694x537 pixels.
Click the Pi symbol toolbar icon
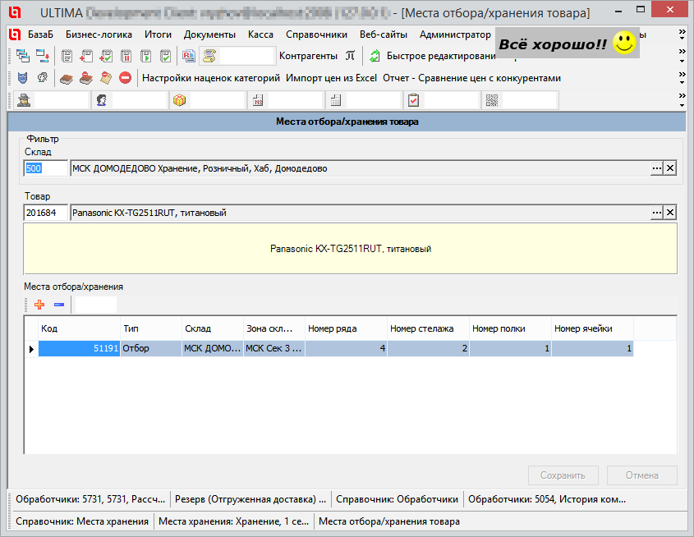pyautogui.click(x=350, y=56)
